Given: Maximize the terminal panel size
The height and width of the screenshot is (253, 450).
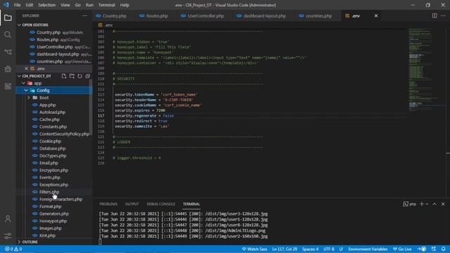Looking at the screenshot, I should pyautogui.click(x=435, y=204).
